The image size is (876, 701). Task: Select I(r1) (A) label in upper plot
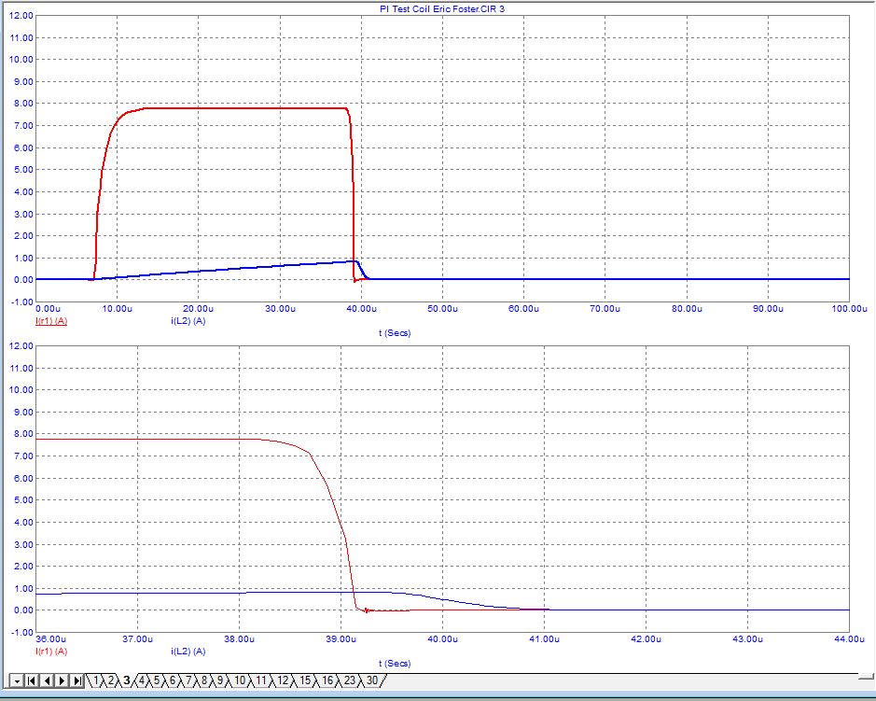pyautogui.click(x=51, y=321)
